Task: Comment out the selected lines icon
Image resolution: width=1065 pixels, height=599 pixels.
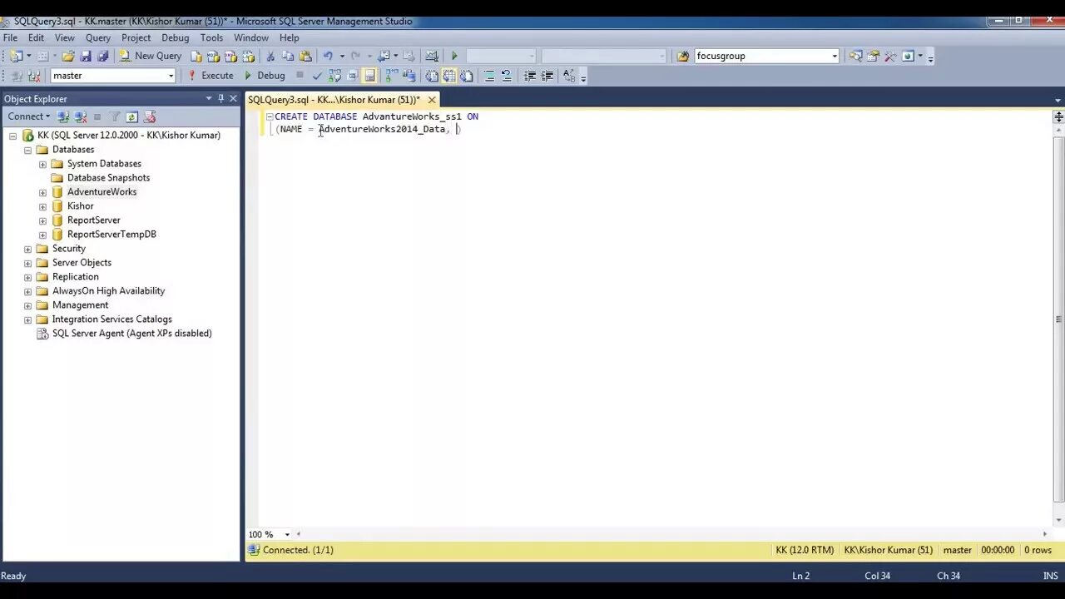Action: [489, 76]
